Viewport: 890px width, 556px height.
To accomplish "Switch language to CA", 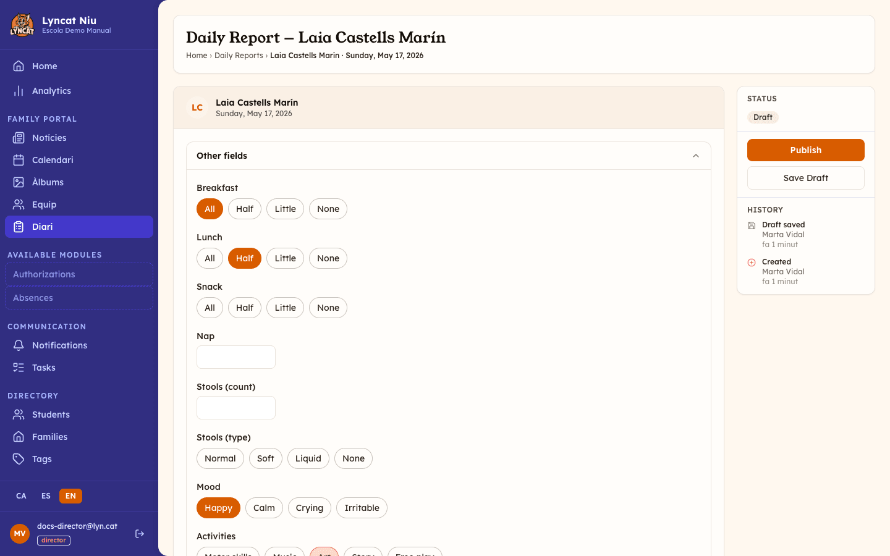I will tap(21, 496).
